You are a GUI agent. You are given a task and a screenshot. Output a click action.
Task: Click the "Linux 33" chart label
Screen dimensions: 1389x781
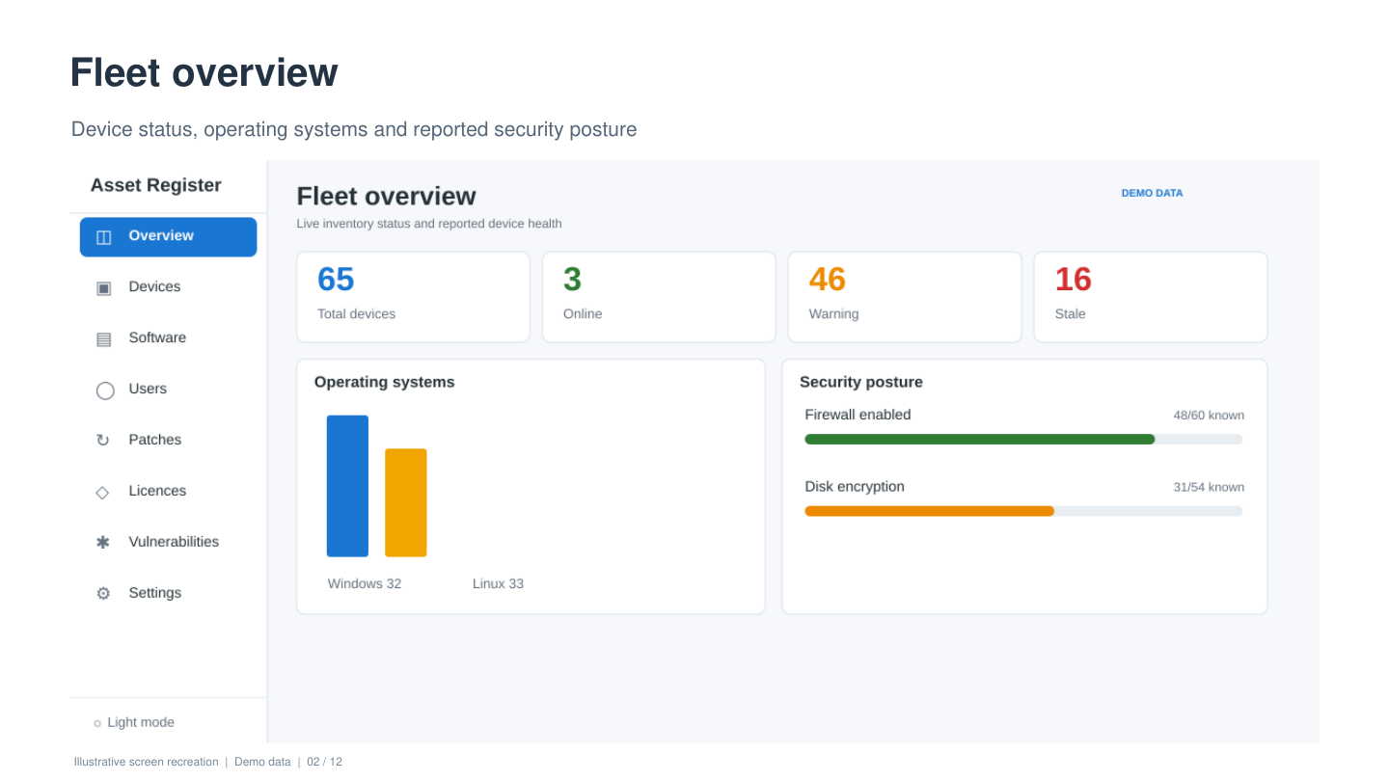[x=498, y=584]
